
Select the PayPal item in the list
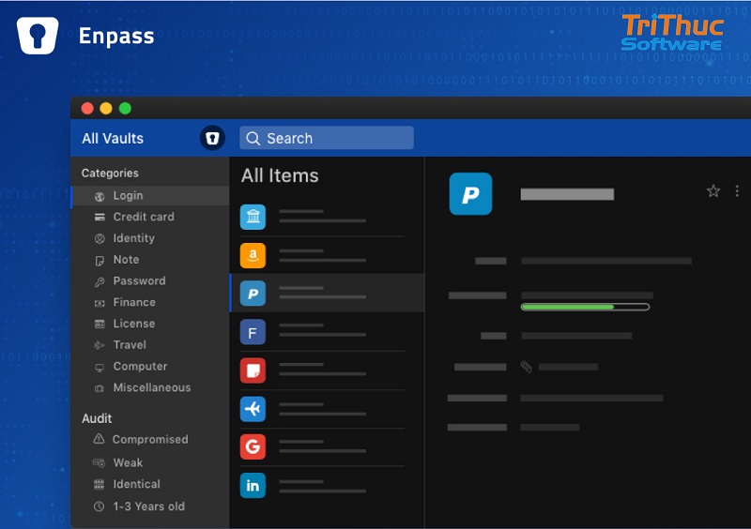coord(327,293)
